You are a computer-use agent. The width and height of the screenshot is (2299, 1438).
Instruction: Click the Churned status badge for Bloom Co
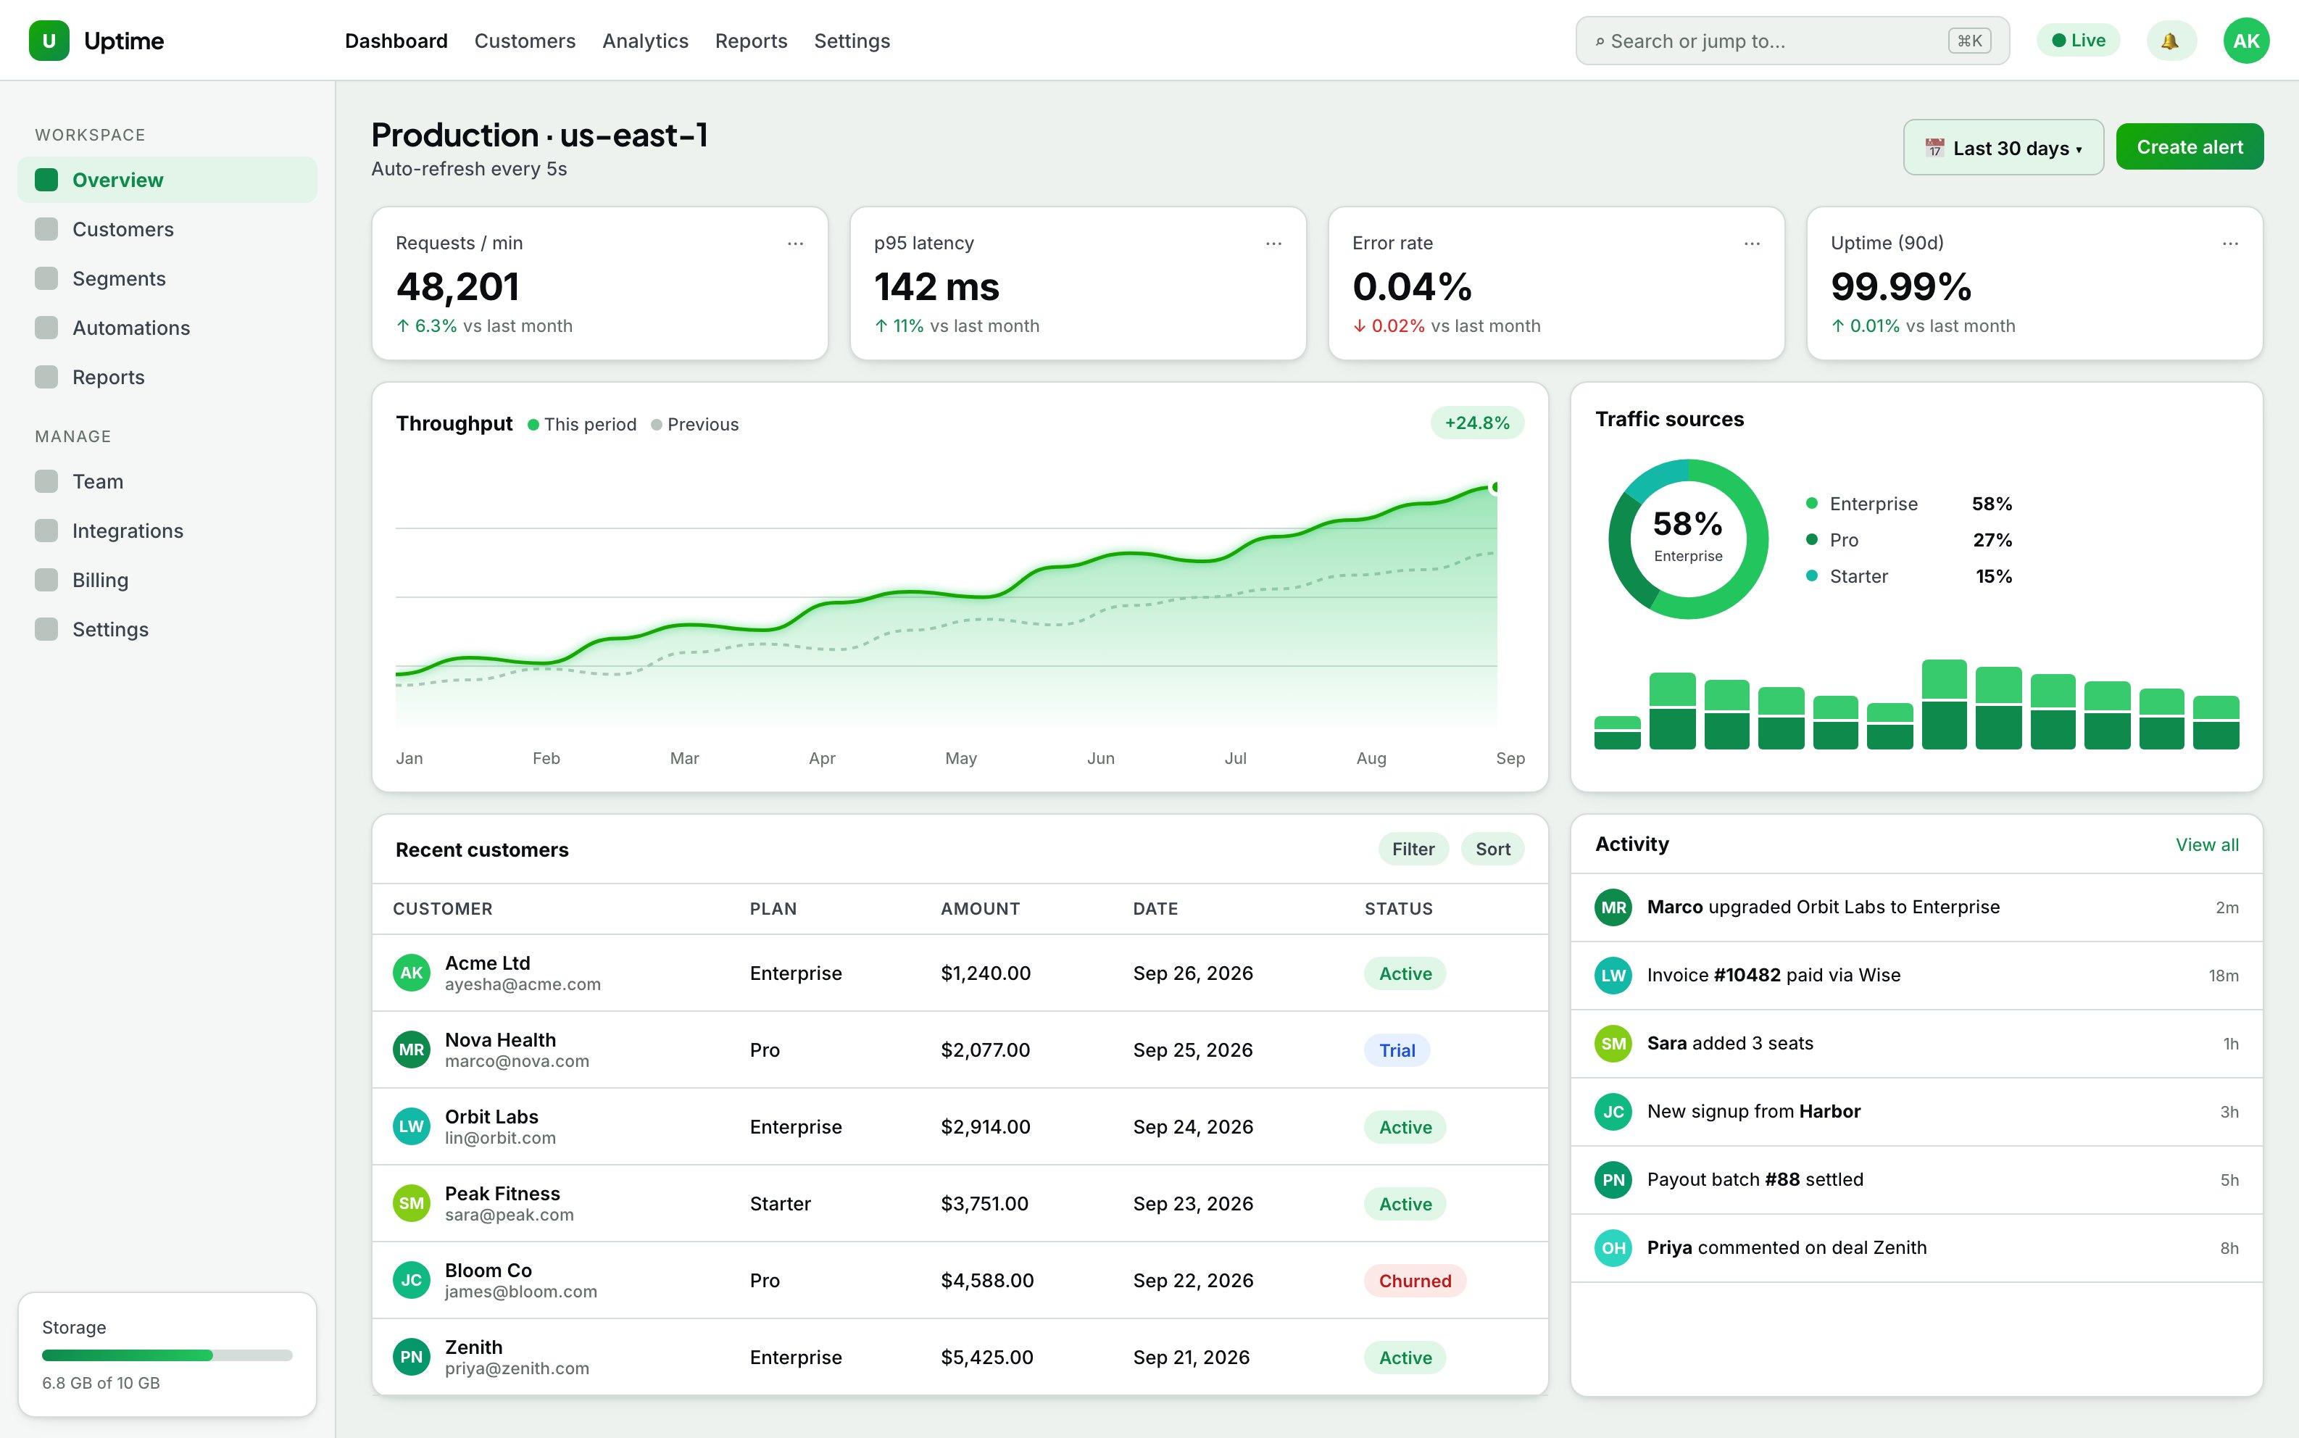coord(1415,1281)
